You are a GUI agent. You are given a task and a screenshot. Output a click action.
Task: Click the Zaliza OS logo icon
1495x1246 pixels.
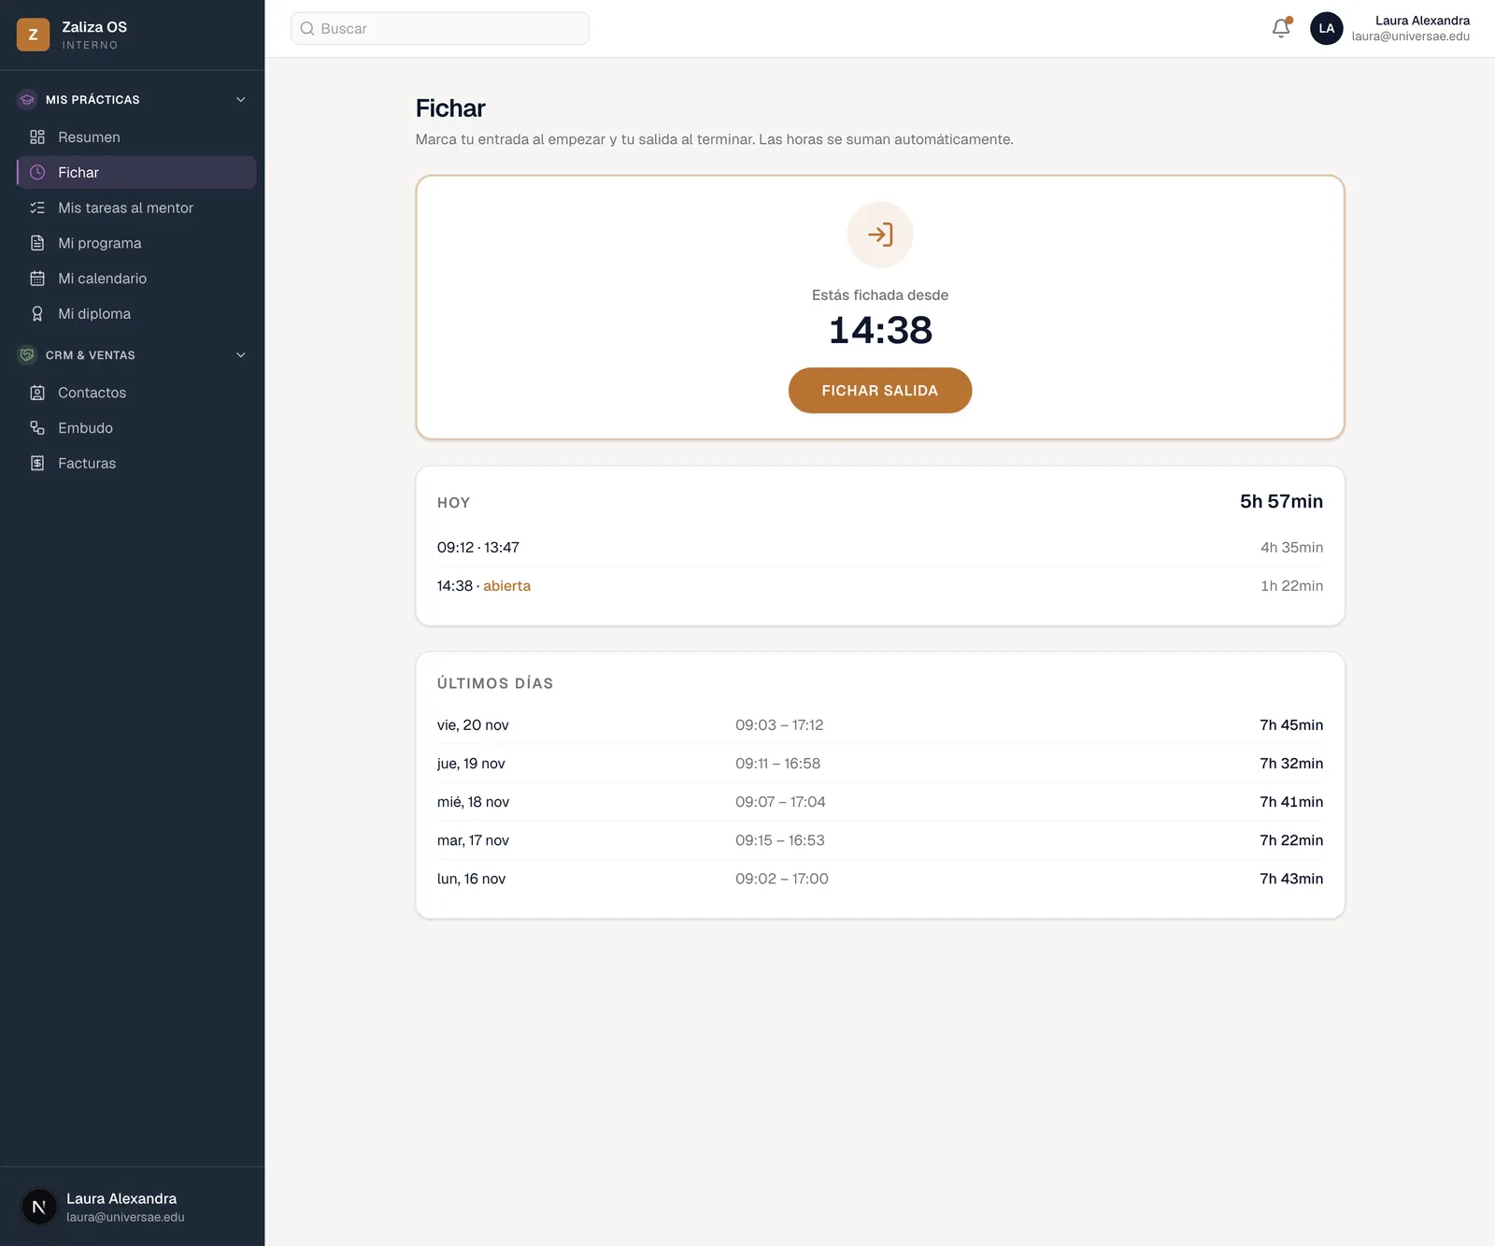pyautogui.click(x=33, y=35)
